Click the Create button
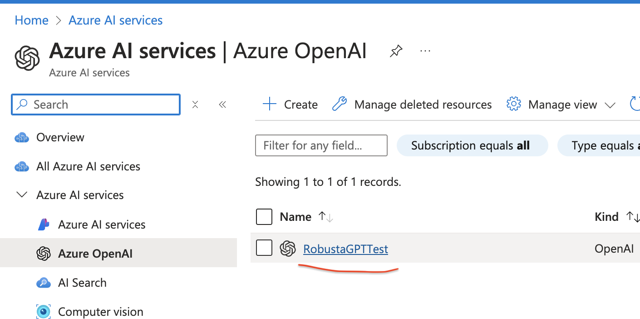Viewport: 640px width, 319px height. [x=290, y=105]
